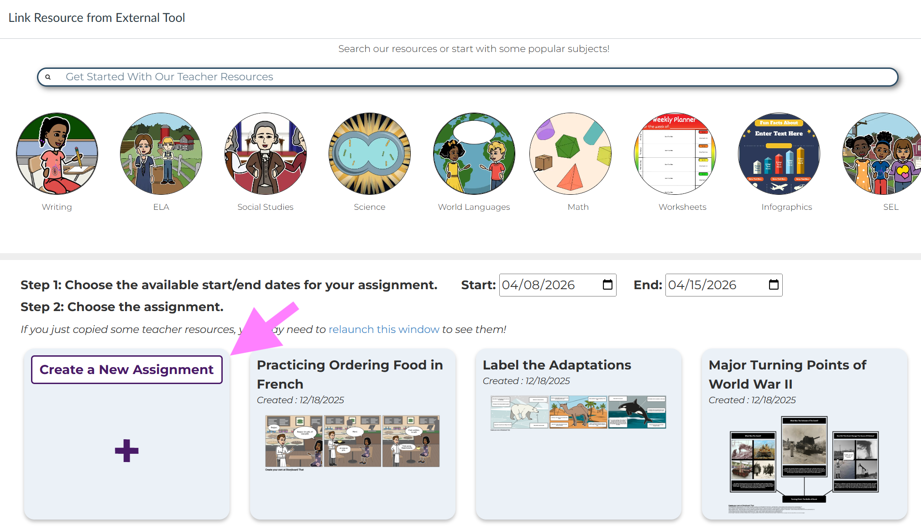Open the Worksheets weekly planner icon
Image resolution: width=921 pixels, height=530 pixels.
[x=675, y=154]
